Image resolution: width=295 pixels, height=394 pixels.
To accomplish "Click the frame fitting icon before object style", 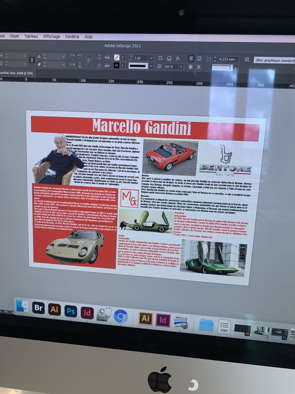I will (247, 59).
